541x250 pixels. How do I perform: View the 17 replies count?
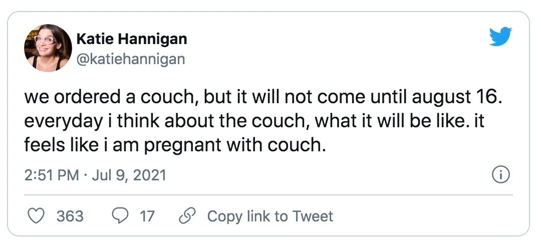147,216
